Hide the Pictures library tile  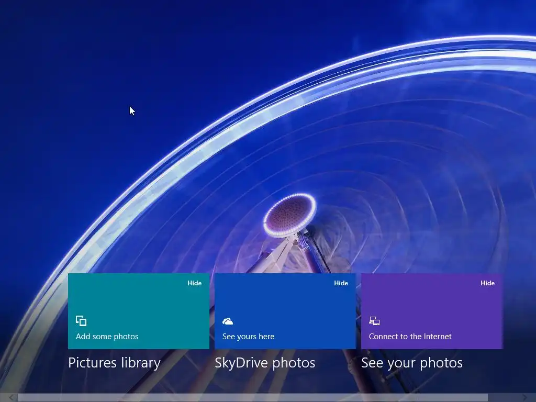pos(194,283)
